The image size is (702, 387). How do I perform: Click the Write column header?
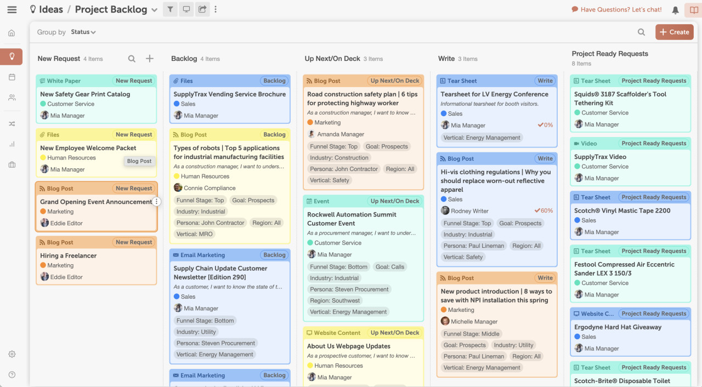point(446,59)
